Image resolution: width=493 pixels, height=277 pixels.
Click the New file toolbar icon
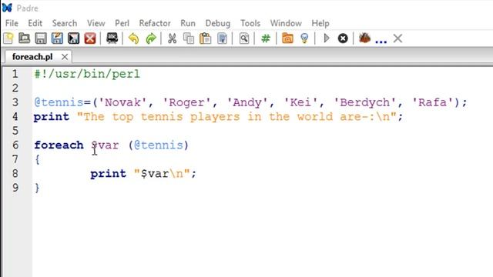pos(8,38)
